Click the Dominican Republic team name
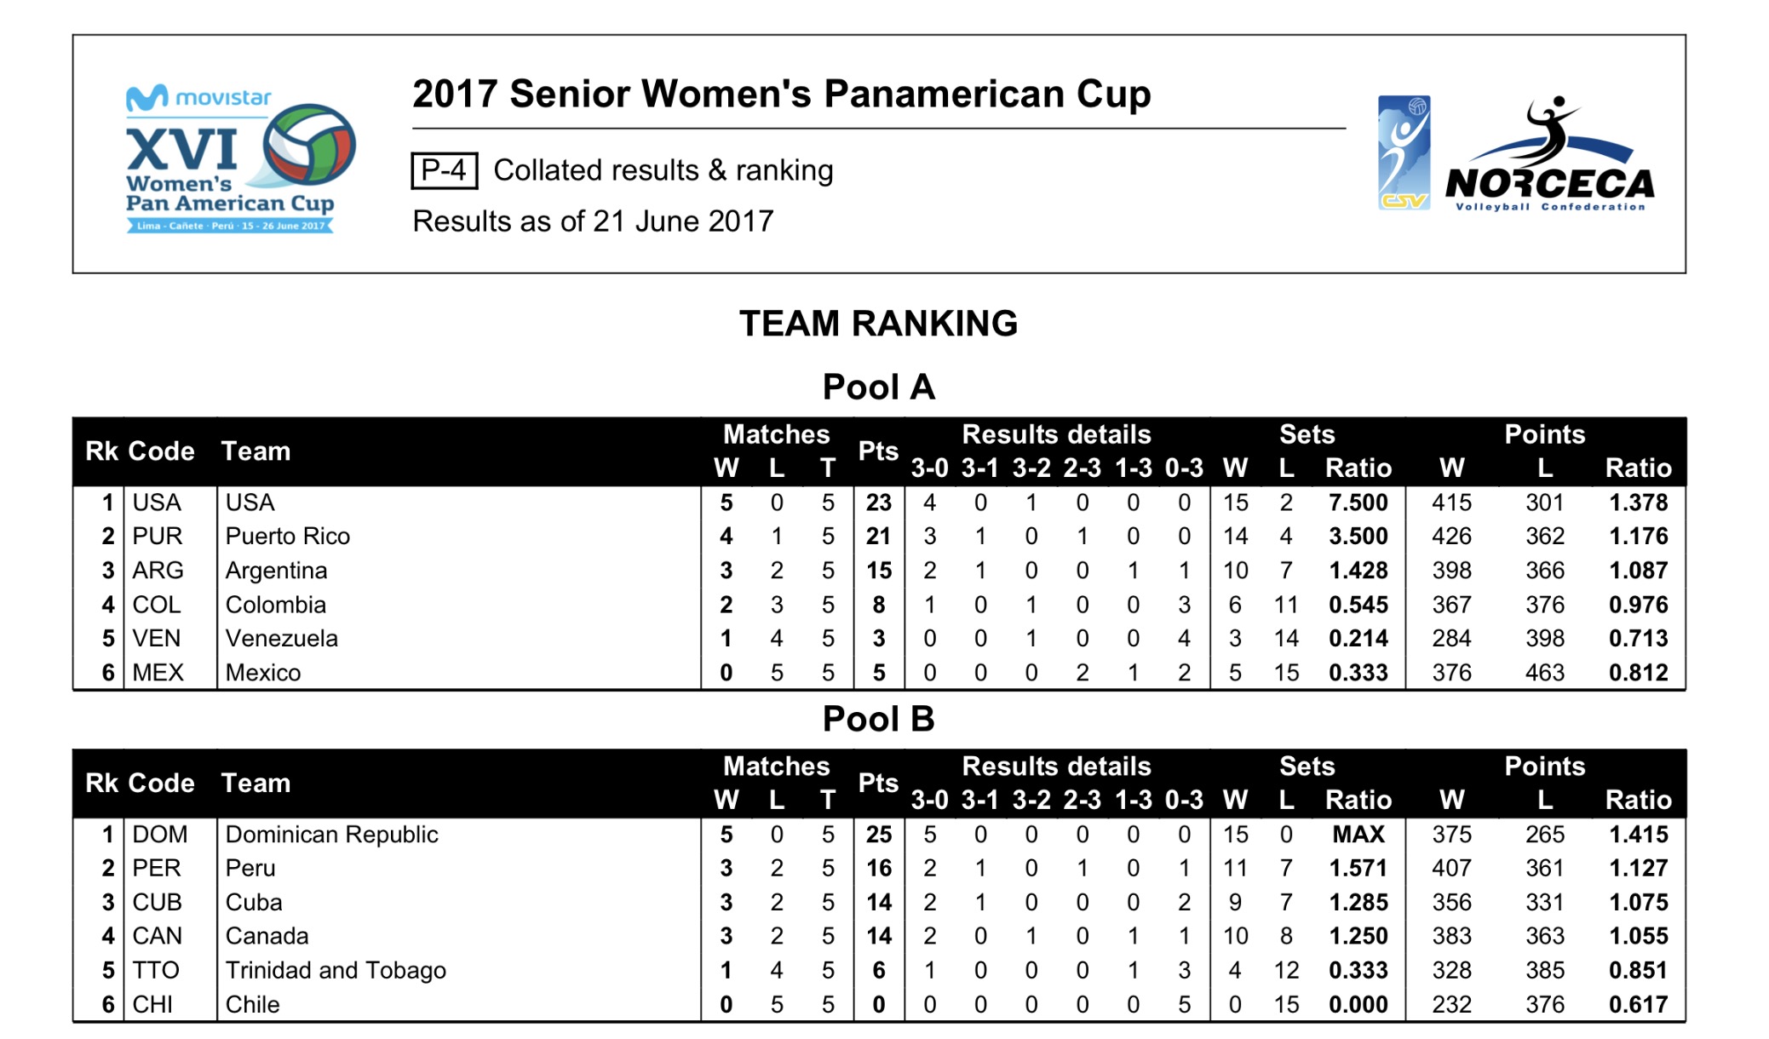This screenshot has height=1039, width=1769. [x=331, y=835]
